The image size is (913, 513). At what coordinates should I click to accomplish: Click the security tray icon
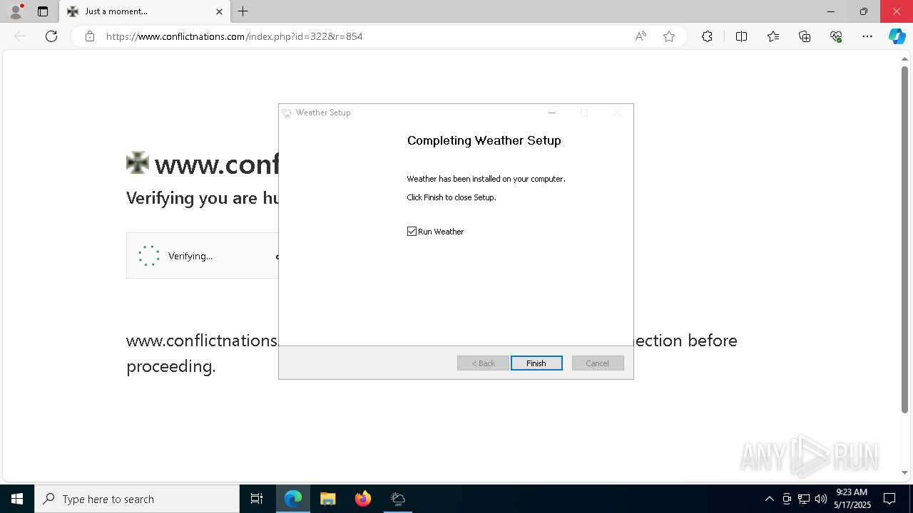click(x=787, y=499)
